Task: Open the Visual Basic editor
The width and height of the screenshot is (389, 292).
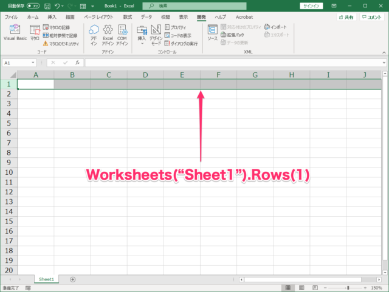Action: tap(15, 33)
